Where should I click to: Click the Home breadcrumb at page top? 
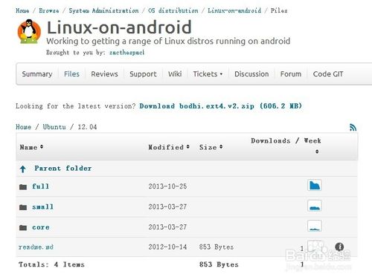pyautogui.click(x=22, y=10)
